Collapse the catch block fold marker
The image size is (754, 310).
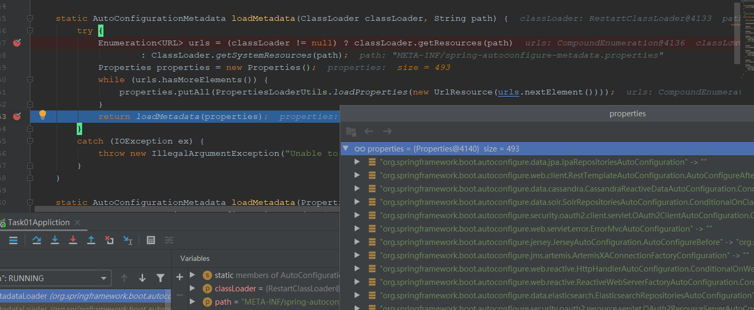click(x=30, y=141)
